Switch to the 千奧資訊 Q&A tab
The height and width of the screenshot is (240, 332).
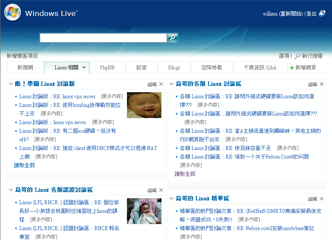(x=260, y=68)
